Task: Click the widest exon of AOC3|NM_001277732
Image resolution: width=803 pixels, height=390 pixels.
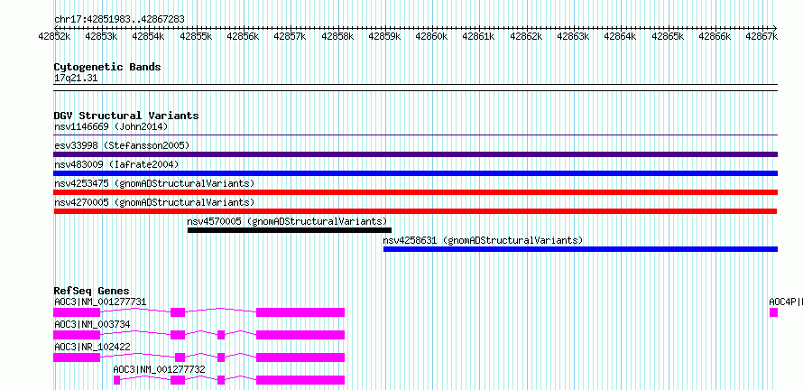Action: (x=300, y=380)
